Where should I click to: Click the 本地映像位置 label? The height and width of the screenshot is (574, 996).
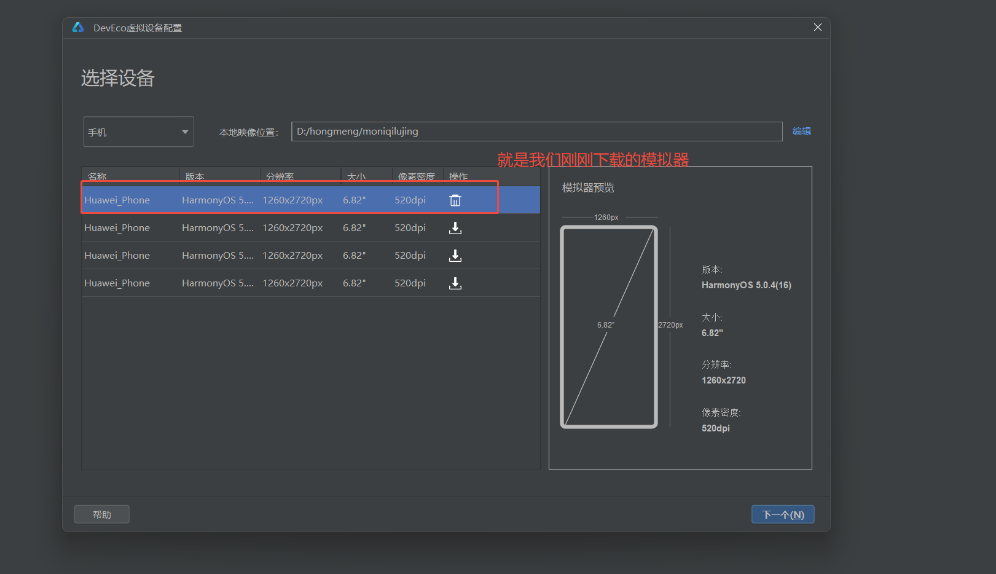[x=248, y=132]
